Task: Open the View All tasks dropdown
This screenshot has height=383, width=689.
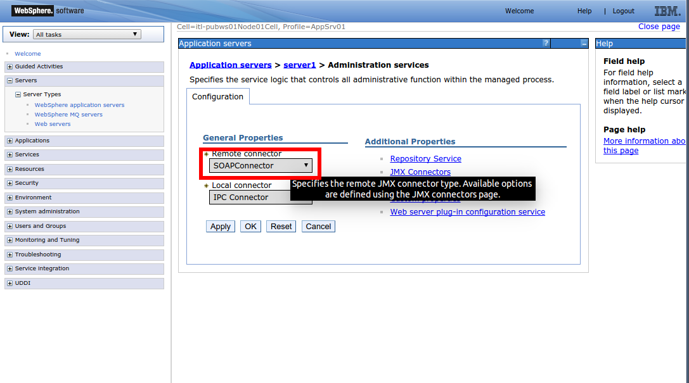Action: tap(87, 34)
